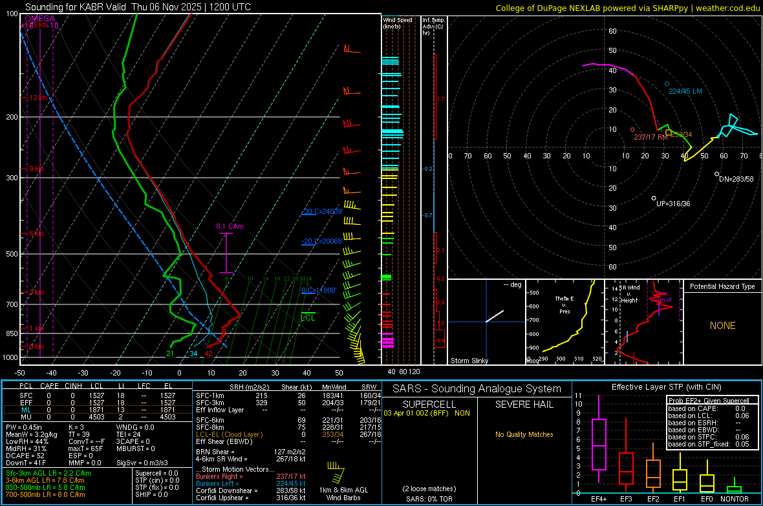Click the Storm Slinky panel label
The image size is (763, 506).
pyautogui.click(x=469, y=361)
